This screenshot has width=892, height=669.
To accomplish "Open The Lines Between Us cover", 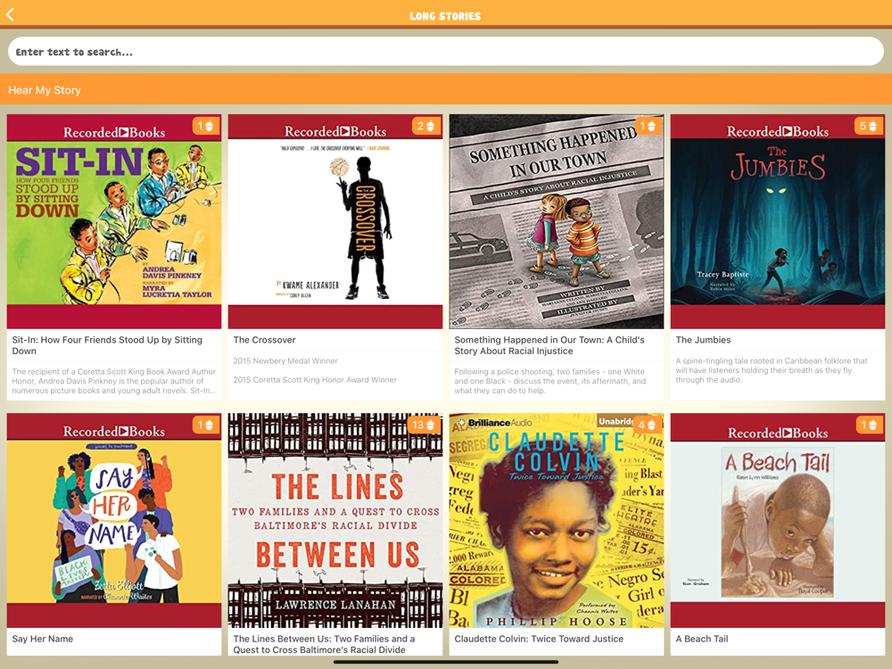I will (335, 521).
